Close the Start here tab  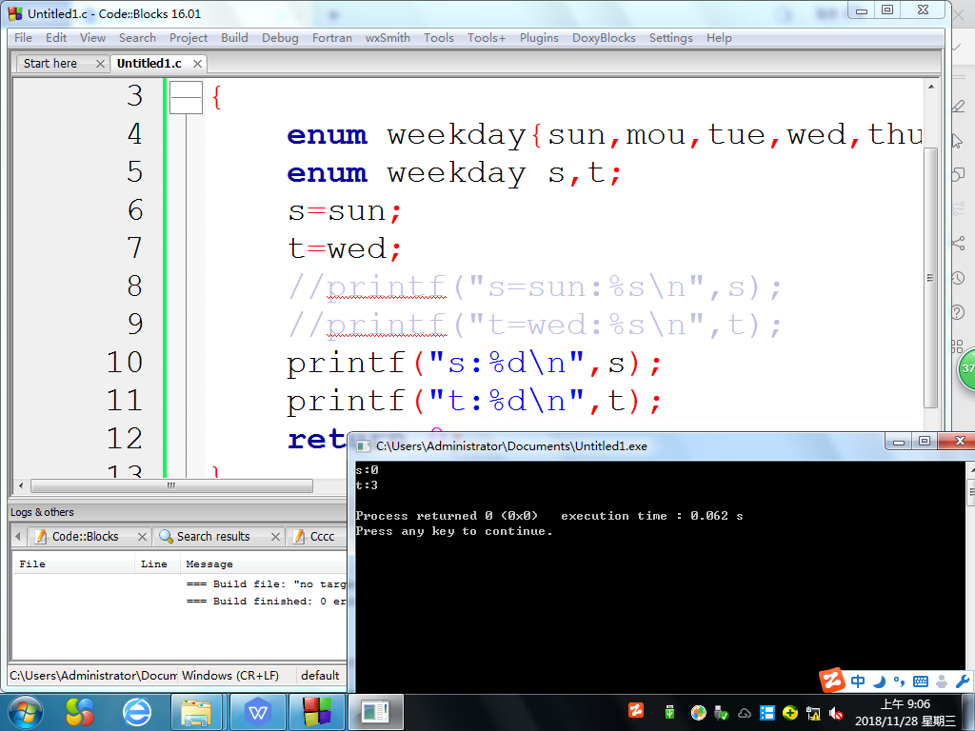(x=100, y=64)
